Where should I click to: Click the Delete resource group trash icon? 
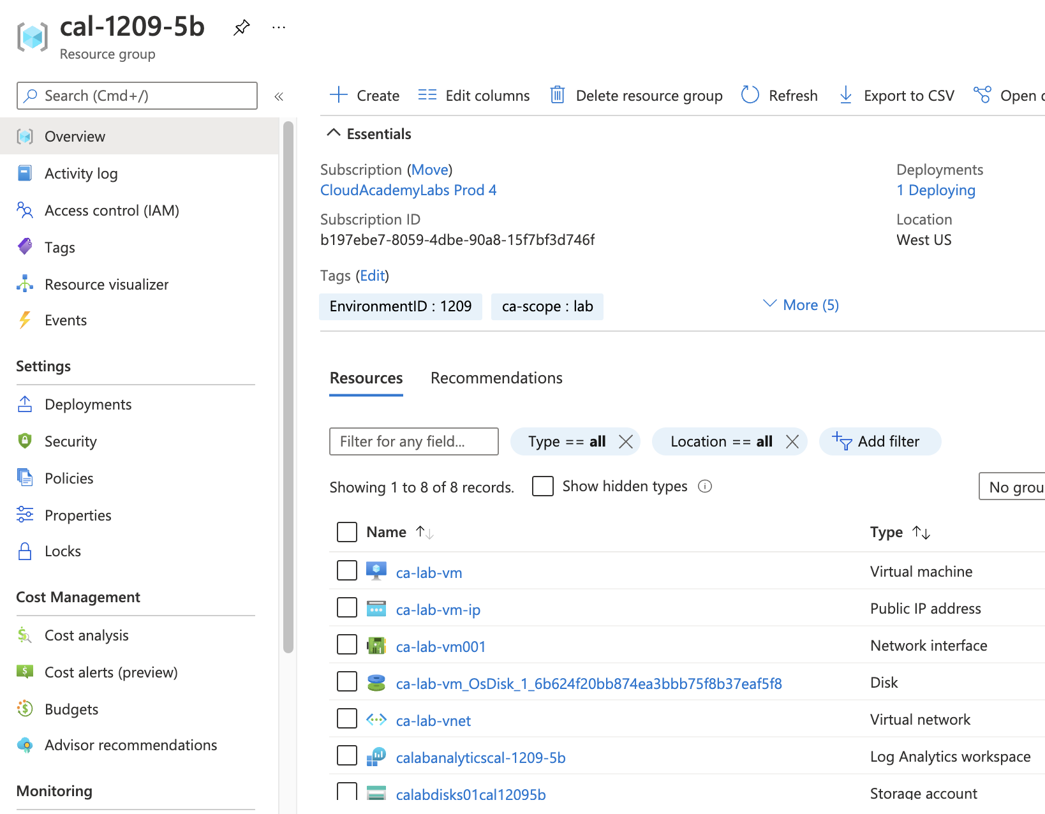click(557, 95)
